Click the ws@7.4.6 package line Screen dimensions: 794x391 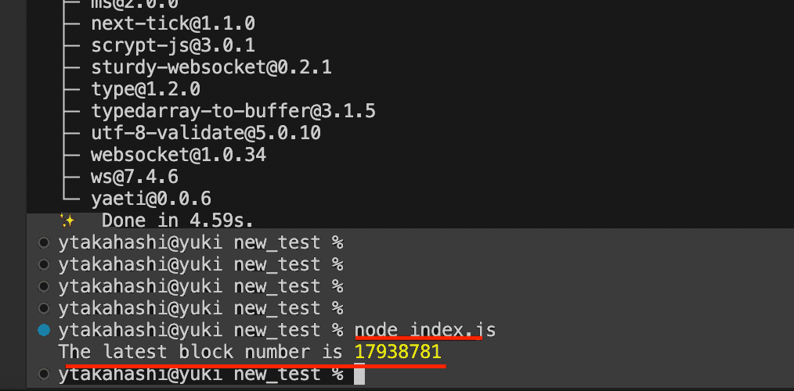[x=135, y=177]
